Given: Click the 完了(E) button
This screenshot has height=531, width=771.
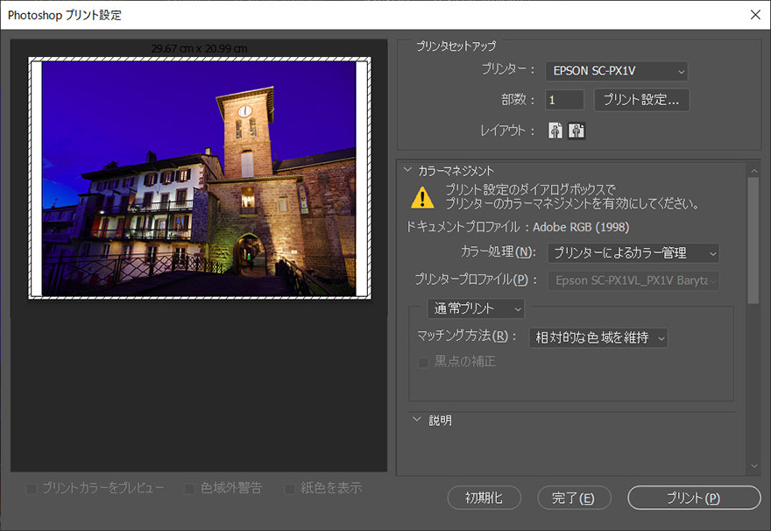Looking at the screenshot, I should [574, 498].
